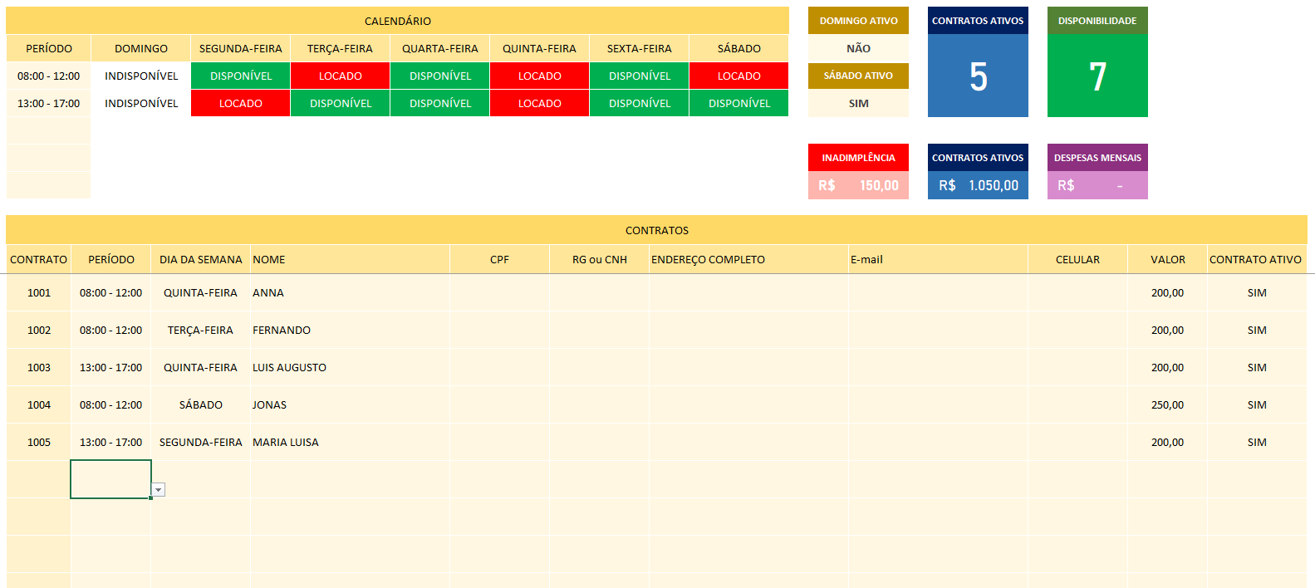
Task: Click the CALENDÁRIO title header
Action: point(397,21)
